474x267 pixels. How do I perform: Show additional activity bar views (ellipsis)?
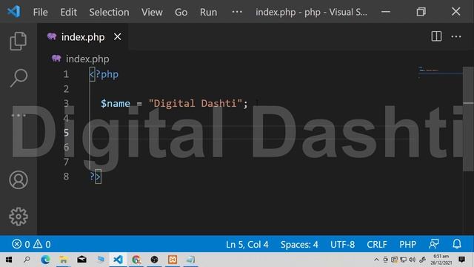19,116
